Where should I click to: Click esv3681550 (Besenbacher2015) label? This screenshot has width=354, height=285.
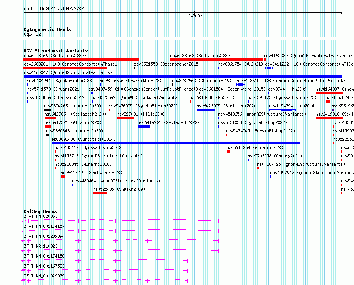pyautogui.click(x=167, y=64)
